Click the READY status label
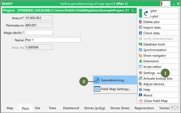 [7, 4]
